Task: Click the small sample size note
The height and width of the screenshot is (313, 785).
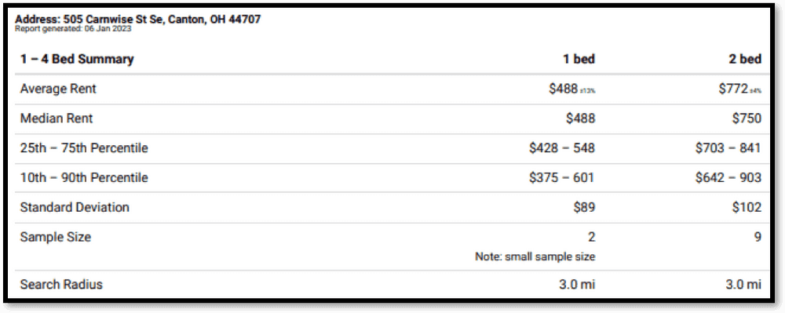Action: [535, 257]
